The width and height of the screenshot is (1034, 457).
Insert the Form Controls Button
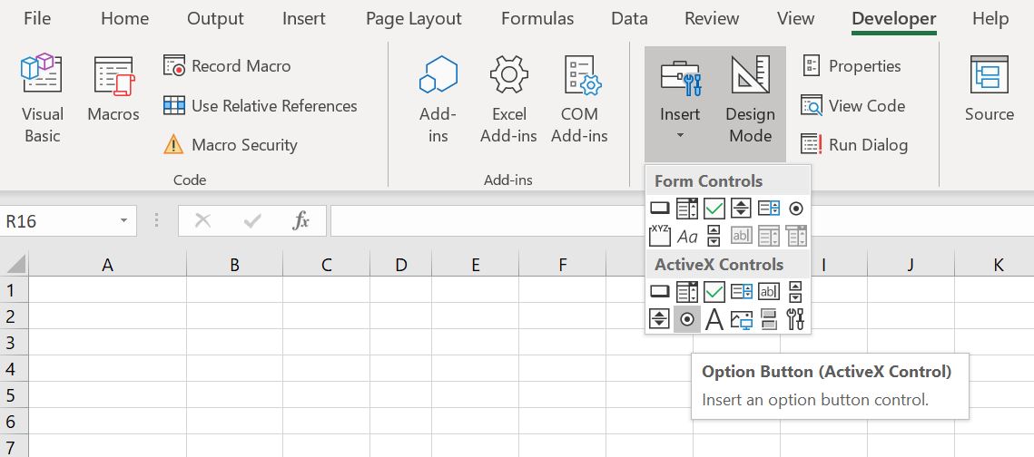tap(659, 209)
